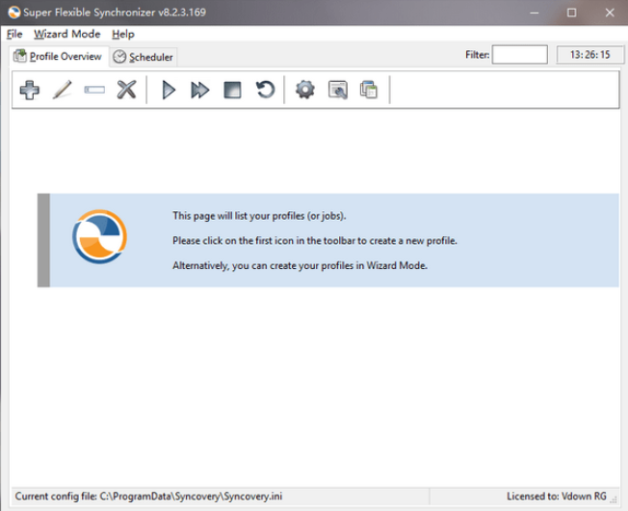
Task: Maximize the Super Flexible Synchronizer window
Action: click(571, 13)
